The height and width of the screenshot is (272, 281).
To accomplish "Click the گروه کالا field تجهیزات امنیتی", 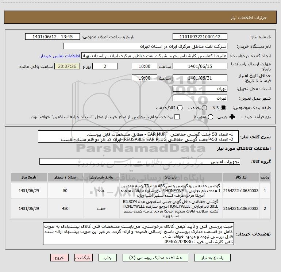I will [x=140, y=161].
